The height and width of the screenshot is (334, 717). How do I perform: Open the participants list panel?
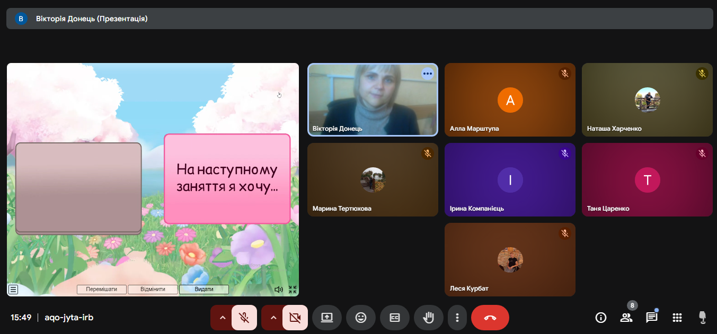coord(626,318)
